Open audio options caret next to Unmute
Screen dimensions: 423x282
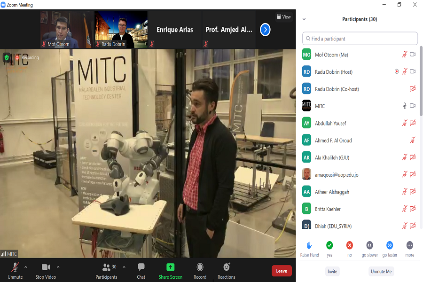(x=26, y=267)
